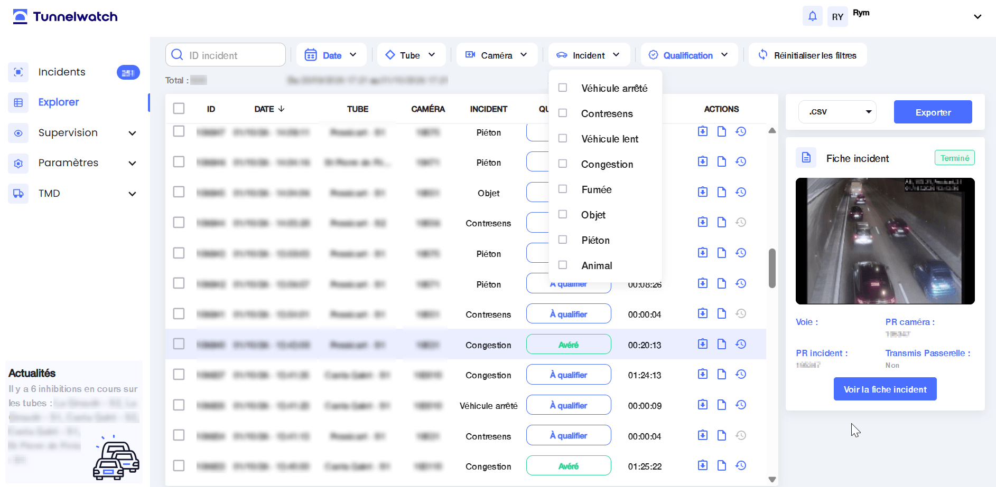Click the Incidents sidebar icon
The height and width of the screenshot is (487, 996).
click(18, 72)
